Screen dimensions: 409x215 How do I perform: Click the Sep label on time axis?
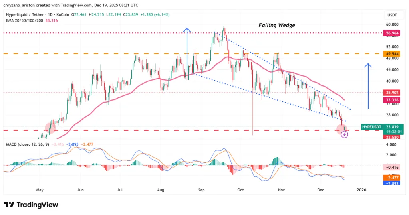point(201,190)
